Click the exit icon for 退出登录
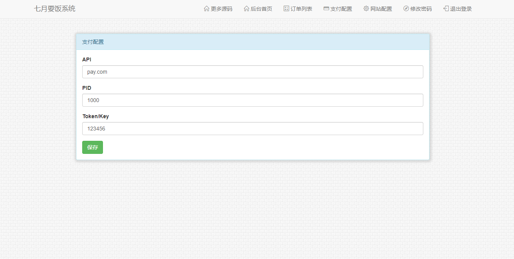Screen dimensions: 514x259 446,9
